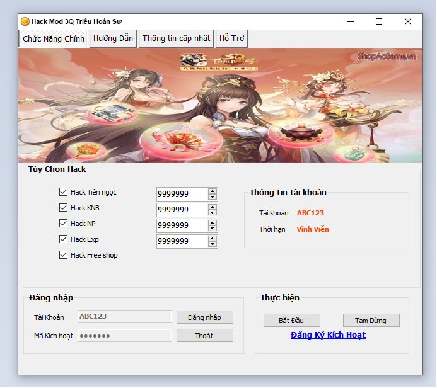This screenshot has width=437, height=388.
Task: Minimize the Hack Mod window
Action: pos(351,21)
